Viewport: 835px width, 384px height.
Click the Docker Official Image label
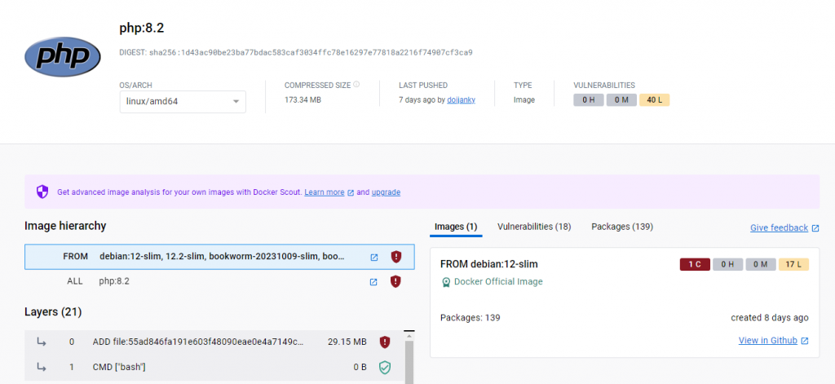coord(498,282)
